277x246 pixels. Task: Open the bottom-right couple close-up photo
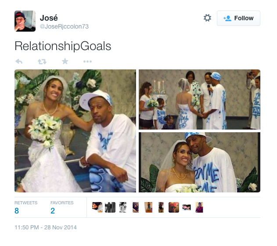pos(199,162)
